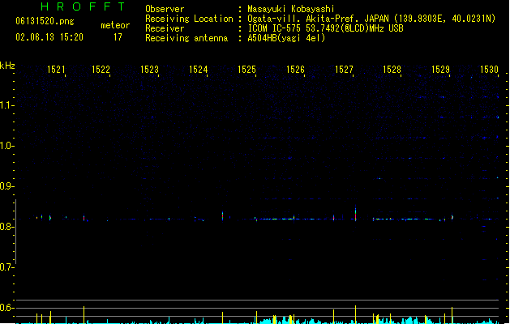510x324 pixels.
Task: Select antenna value A504HB(yagi 4el)
Action: [286, 38]
